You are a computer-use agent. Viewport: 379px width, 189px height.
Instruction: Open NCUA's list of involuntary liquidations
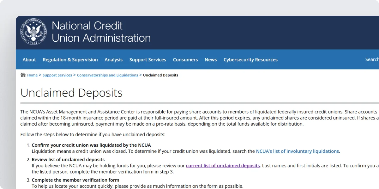coord(297,151)
